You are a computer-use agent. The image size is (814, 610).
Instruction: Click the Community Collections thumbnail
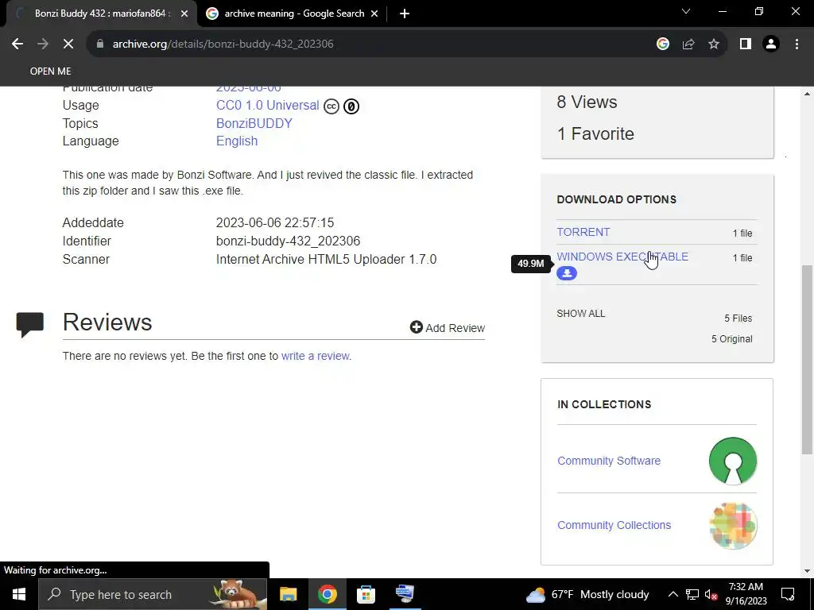coord(732,526)
